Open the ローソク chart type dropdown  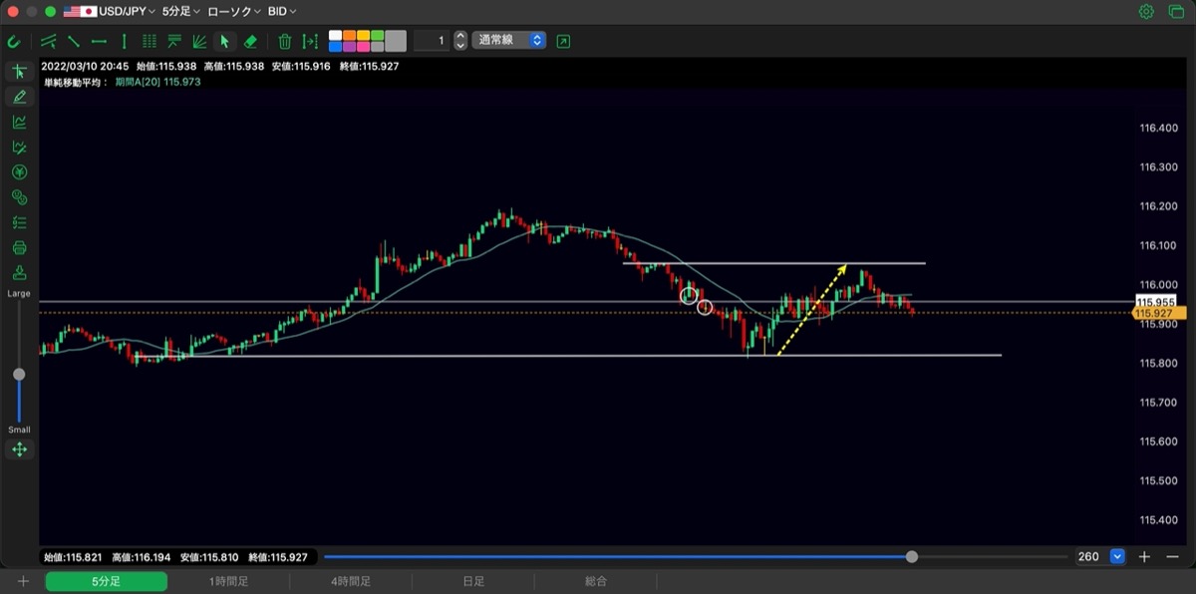pos(234,11)
